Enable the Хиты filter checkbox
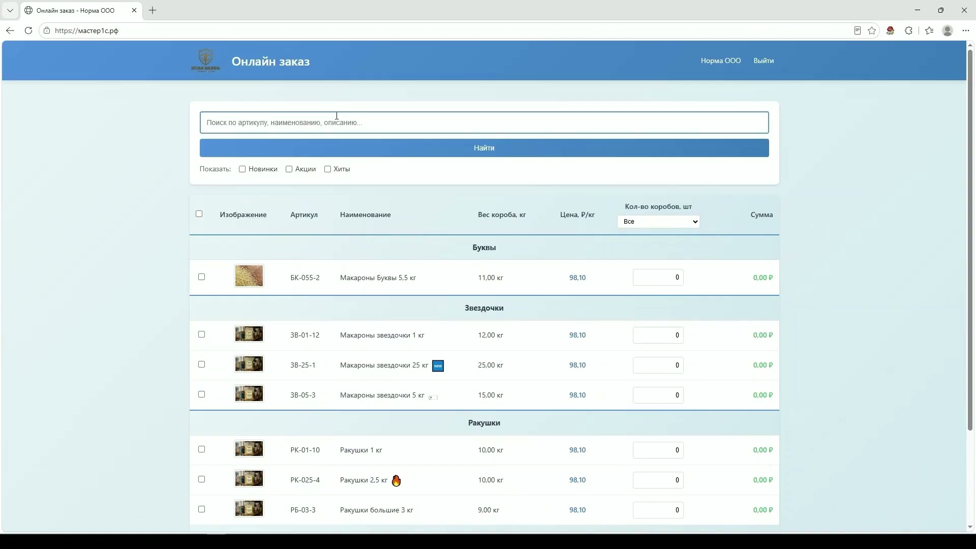 click(328, 169)
